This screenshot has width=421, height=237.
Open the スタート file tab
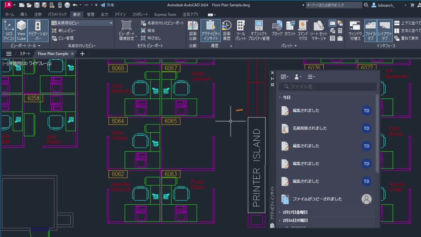pos(25,54)
